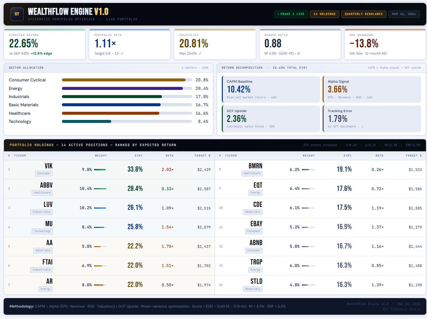Screen dimensions: 427x319
Task: Click the Sharpe Ratio 0.88 value
Action: 273,43
